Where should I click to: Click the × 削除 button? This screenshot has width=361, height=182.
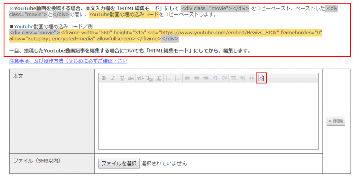pos(336,121)
